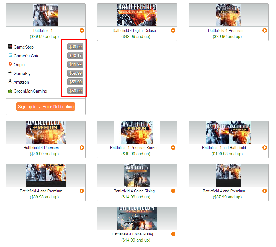The image size is (276, 247).
Task: Click the 'Battlefield 4 Digital Deluxe' title
Action: (134, 30)
